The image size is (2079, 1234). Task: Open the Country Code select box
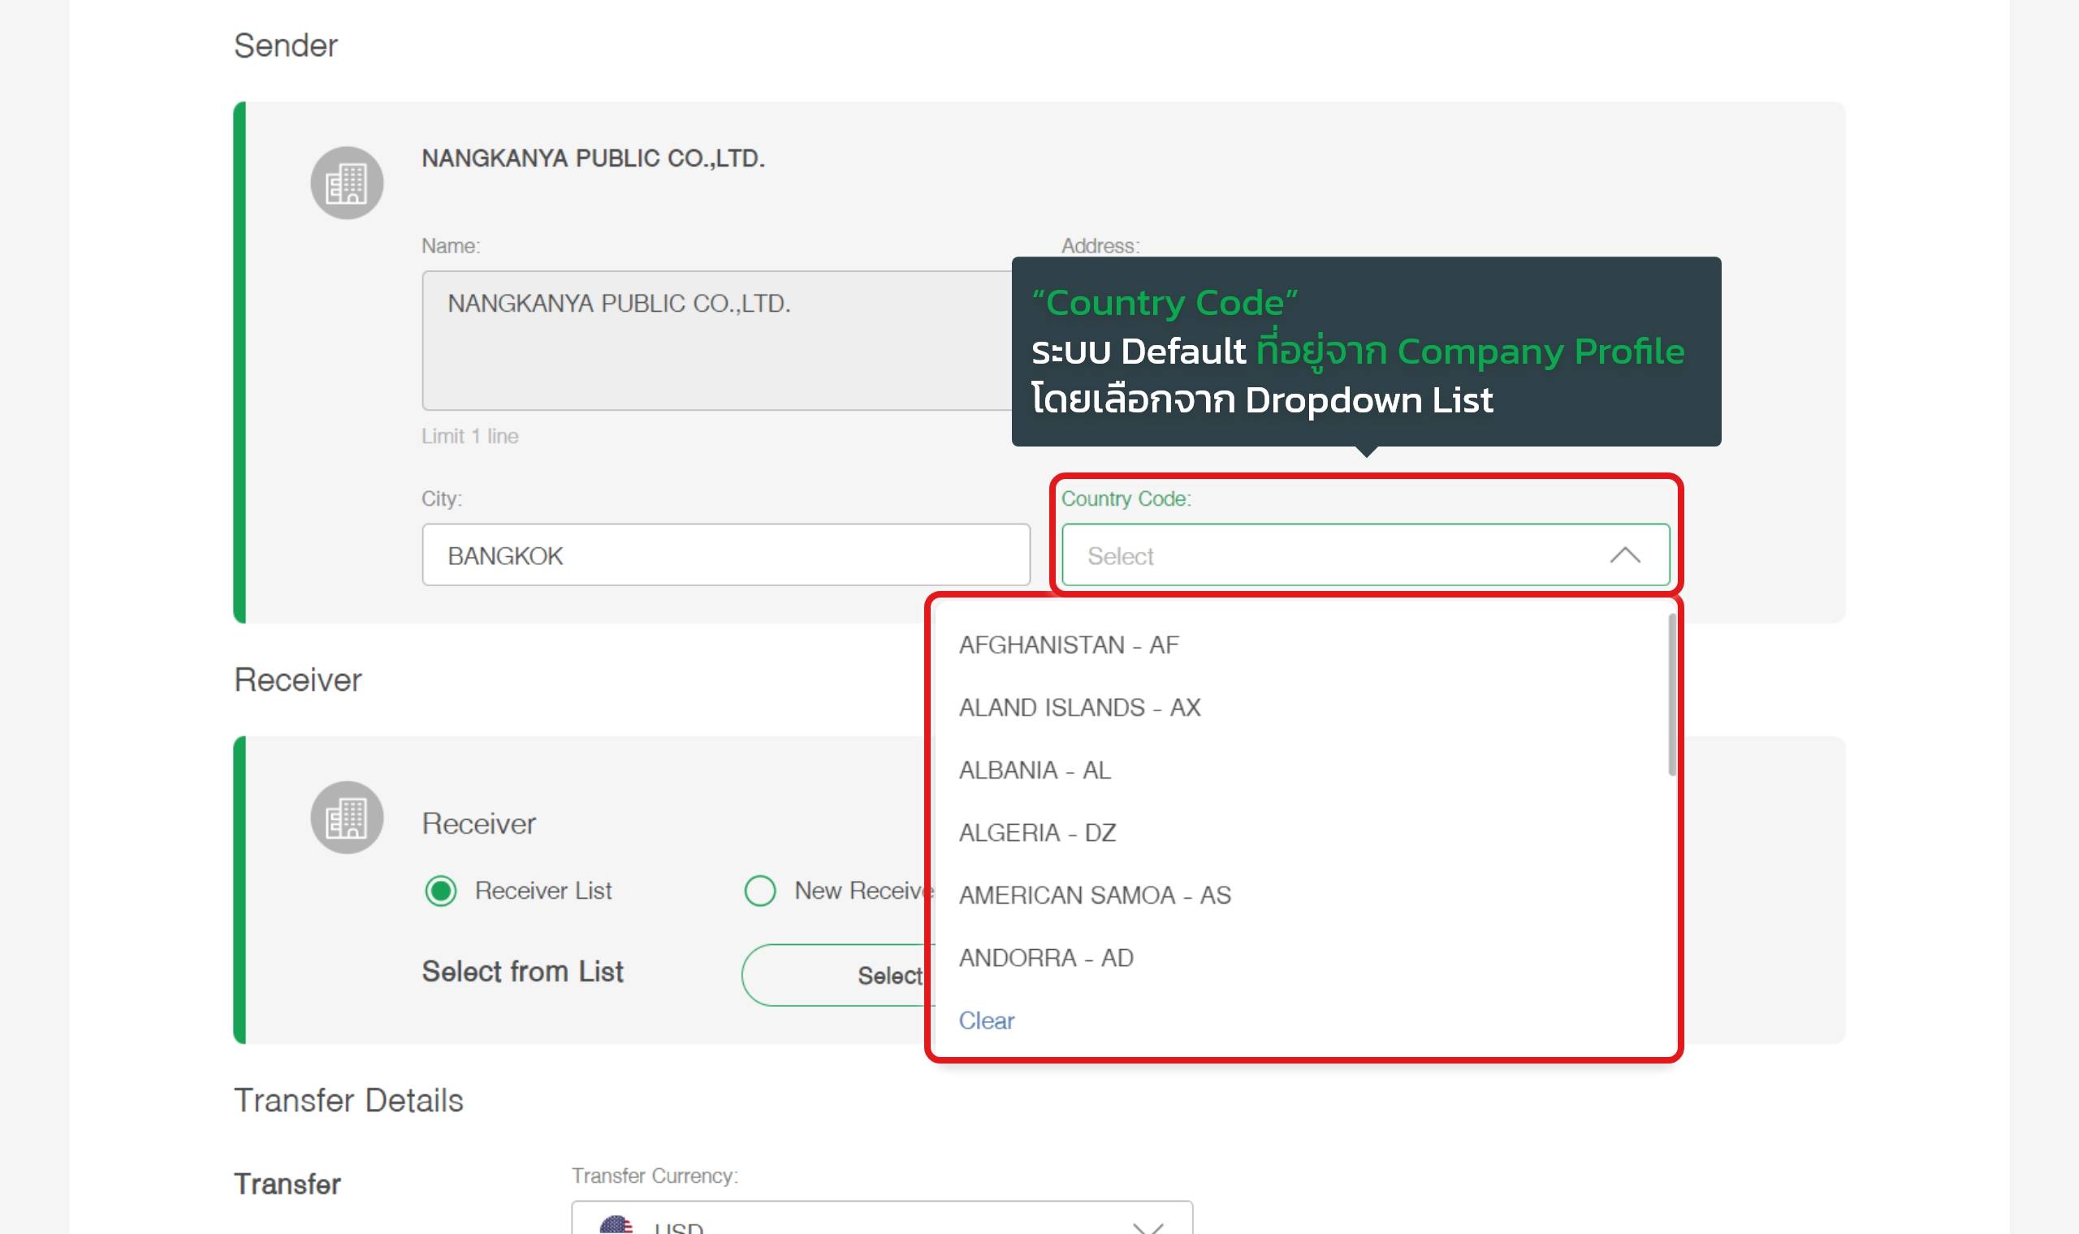tap(1330, 555)
